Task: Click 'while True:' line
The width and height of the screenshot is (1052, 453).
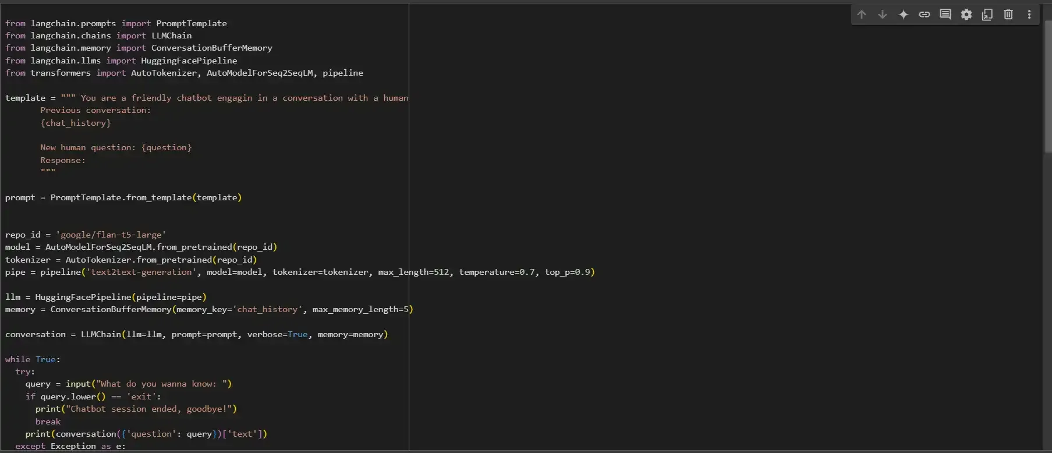Action: tap(33, 359)
